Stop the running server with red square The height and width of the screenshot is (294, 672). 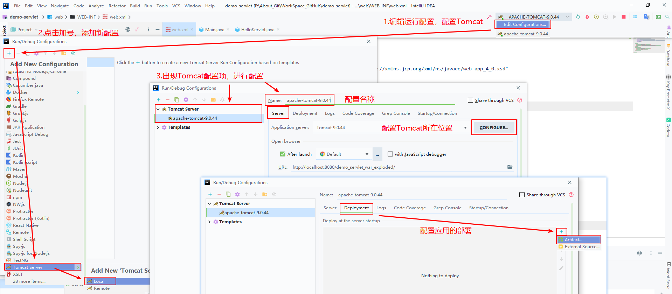pyautogui.click(x=624, y=17)
